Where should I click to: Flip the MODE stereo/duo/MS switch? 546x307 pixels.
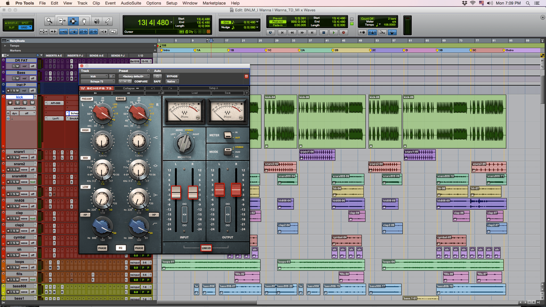(x=228, y=152)
